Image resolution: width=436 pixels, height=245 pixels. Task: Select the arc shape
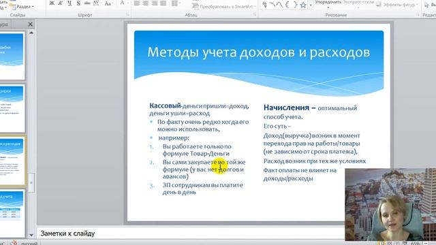coord(272,5)
